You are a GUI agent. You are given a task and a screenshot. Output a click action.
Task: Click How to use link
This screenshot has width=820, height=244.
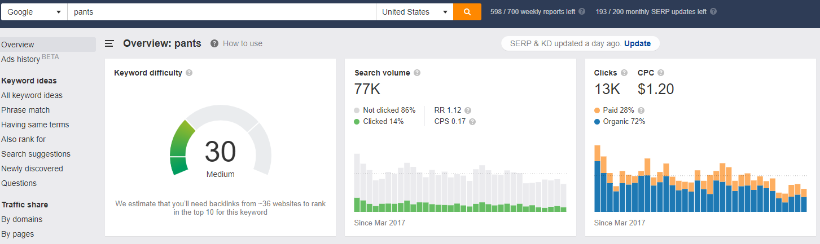243,43
